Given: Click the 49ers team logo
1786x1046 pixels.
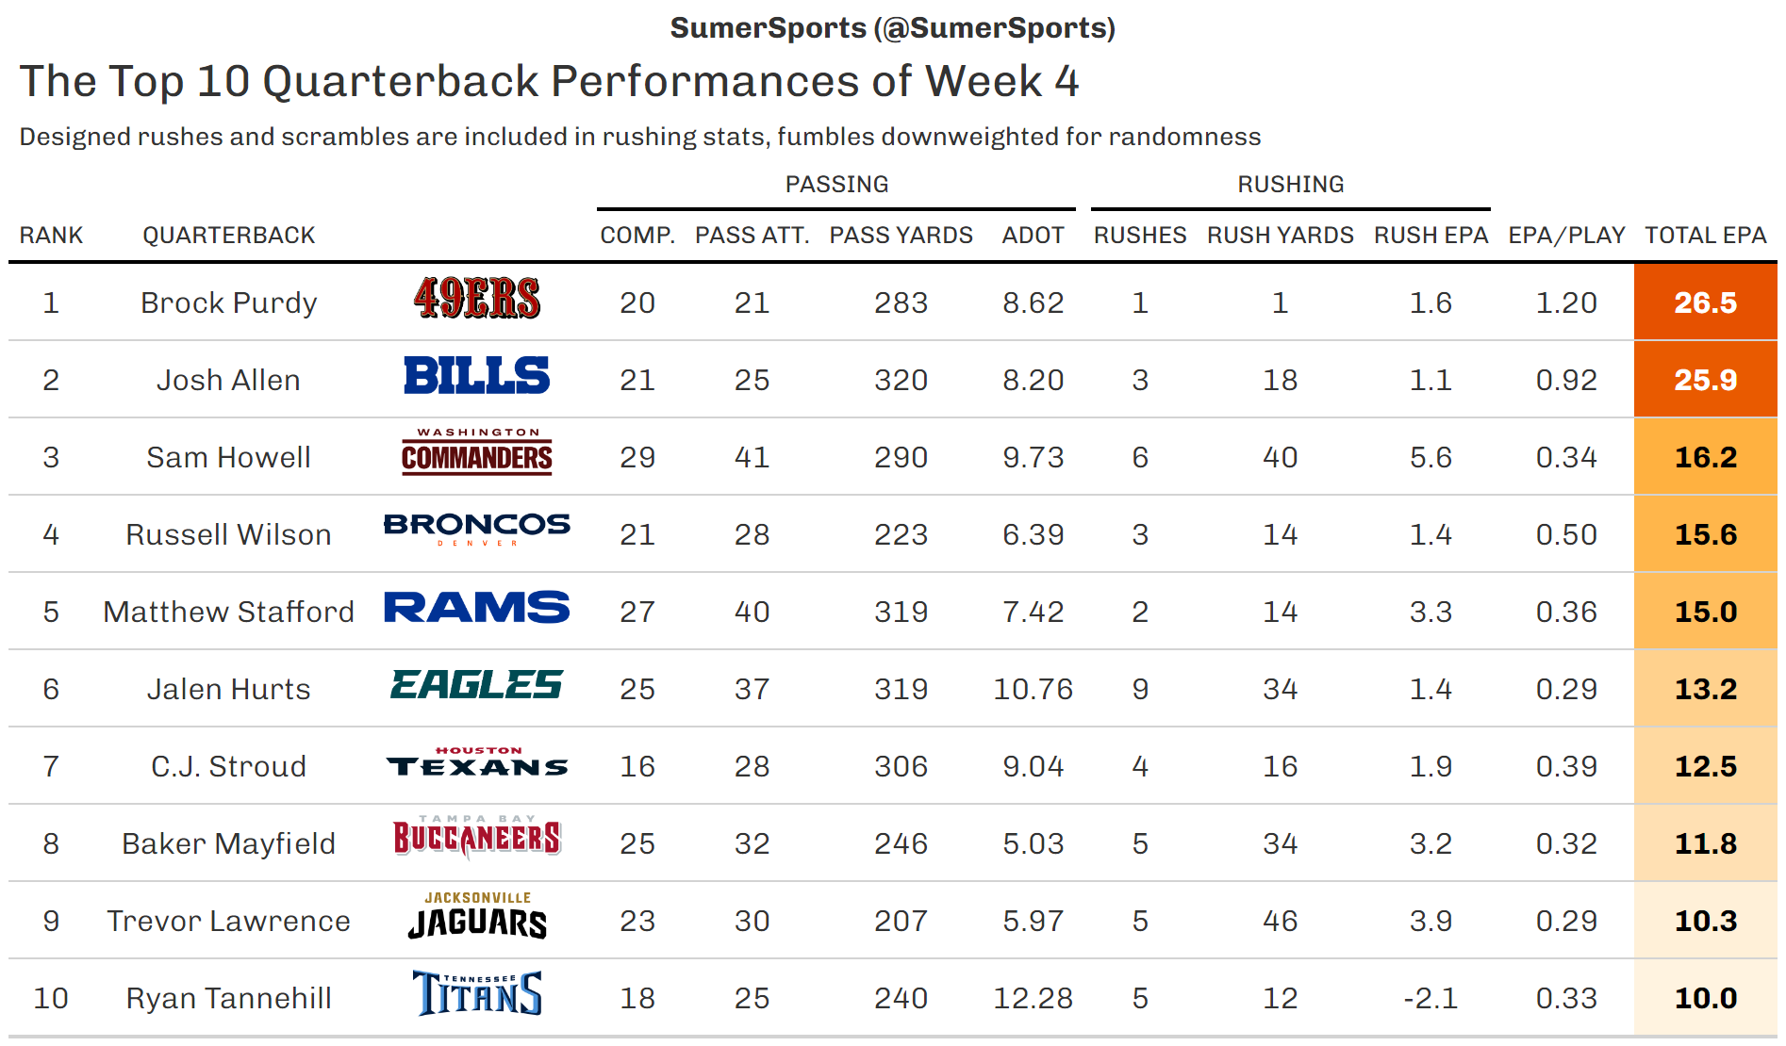Looking at the screenshot, I should click(x=477, y=299).
